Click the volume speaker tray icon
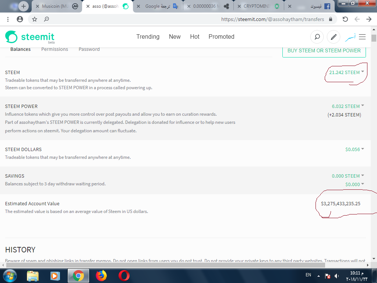 [x=337, y=276]
